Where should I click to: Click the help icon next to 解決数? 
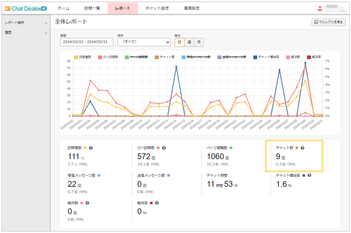pyautogui.click(x=87, y=202)
